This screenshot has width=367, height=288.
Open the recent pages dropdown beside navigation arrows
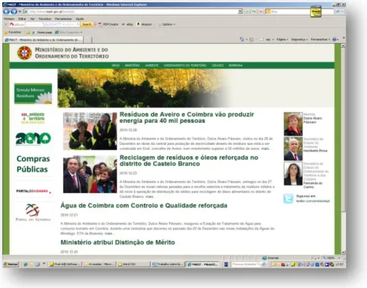pos(20,11)
